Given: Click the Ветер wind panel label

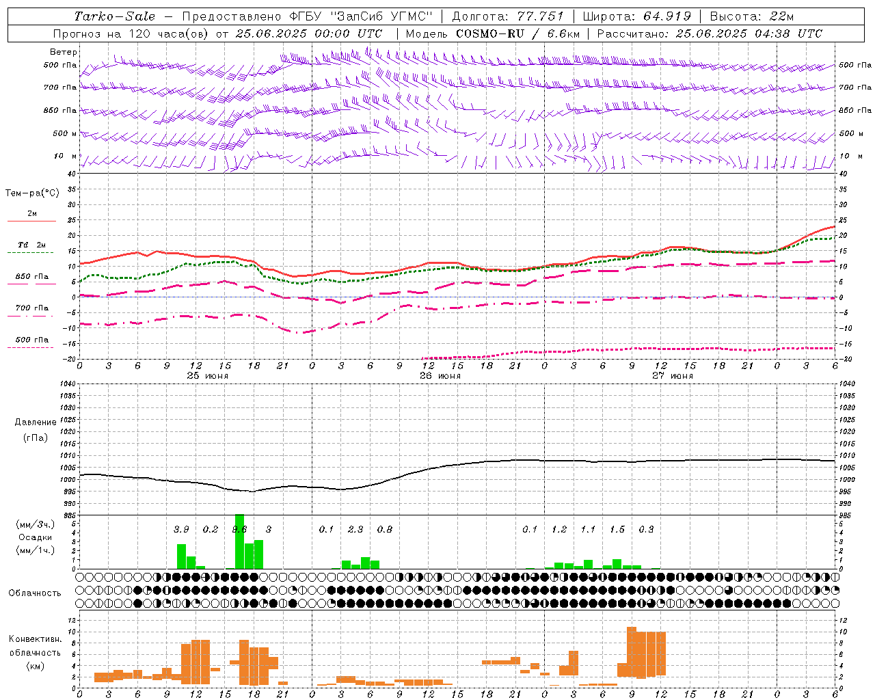Looking at the screenshot, I should pyautogui.click(x=64, y=52).
